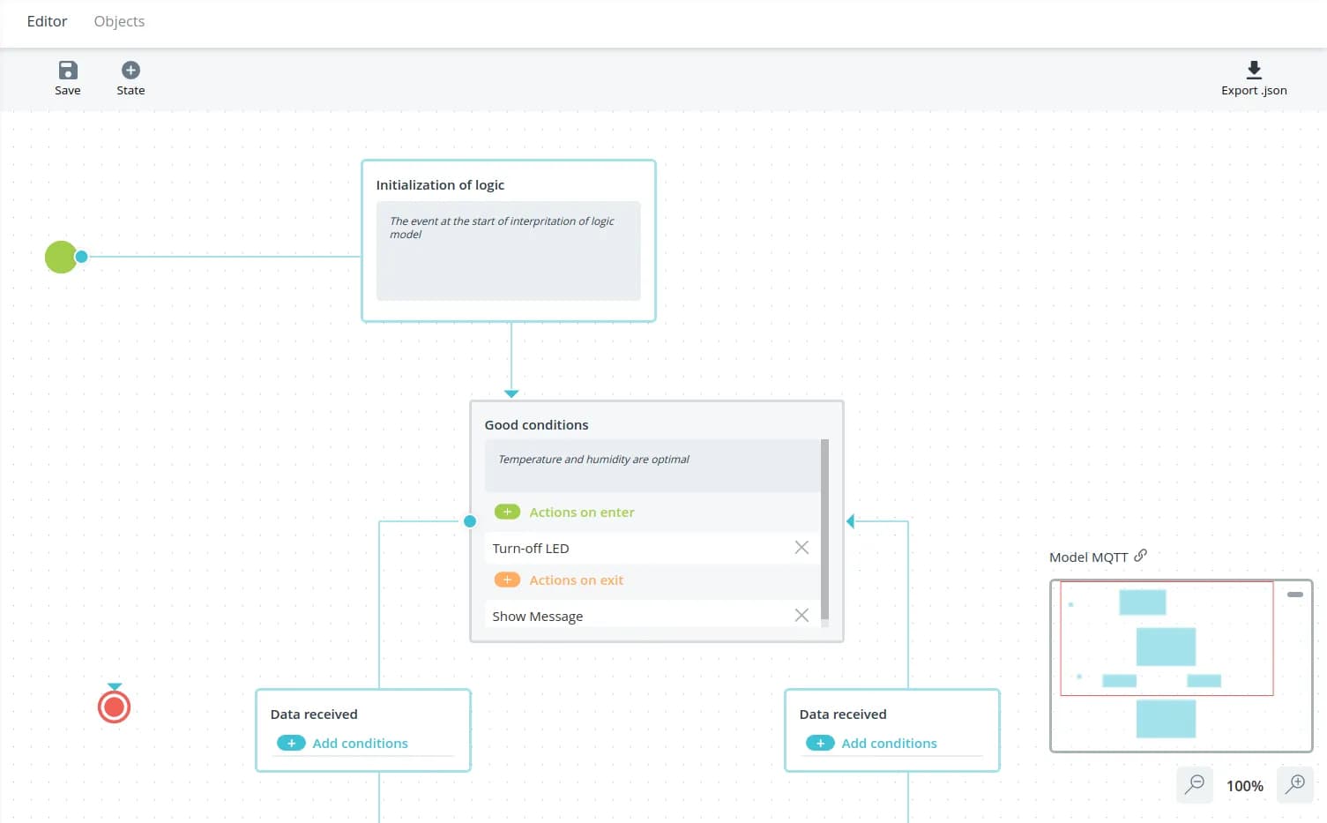Select the red end node
This screenshot has height=823, width=1327.
(x=114, y=707)
